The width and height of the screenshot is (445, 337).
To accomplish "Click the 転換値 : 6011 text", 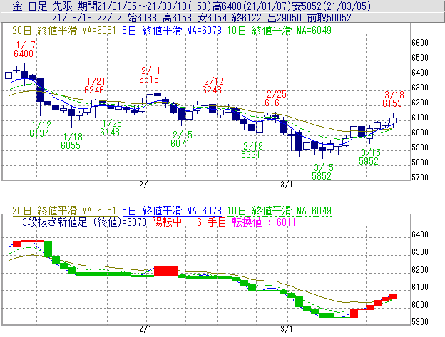I will [x=264, y=222].
